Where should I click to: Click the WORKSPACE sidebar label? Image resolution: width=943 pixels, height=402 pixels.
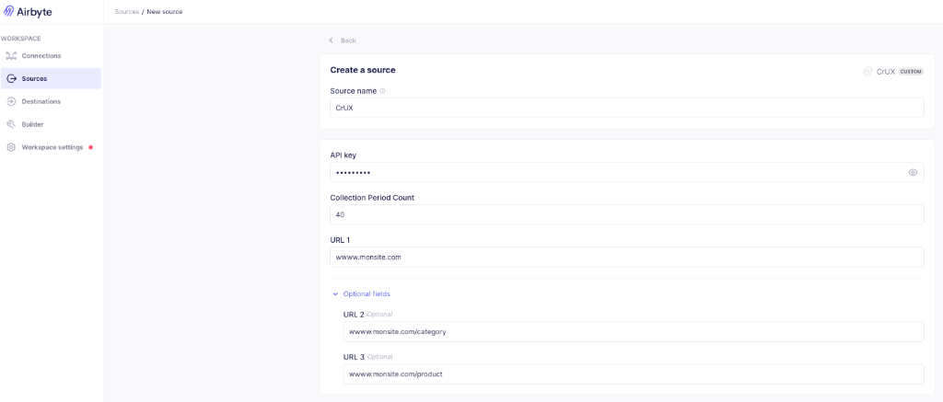[21, 39]
